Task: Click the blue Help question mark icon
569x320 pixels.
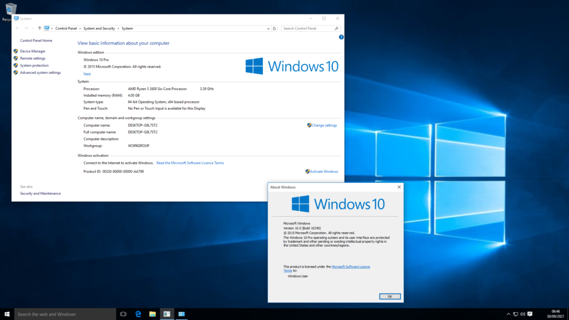Action: [341, 37]
